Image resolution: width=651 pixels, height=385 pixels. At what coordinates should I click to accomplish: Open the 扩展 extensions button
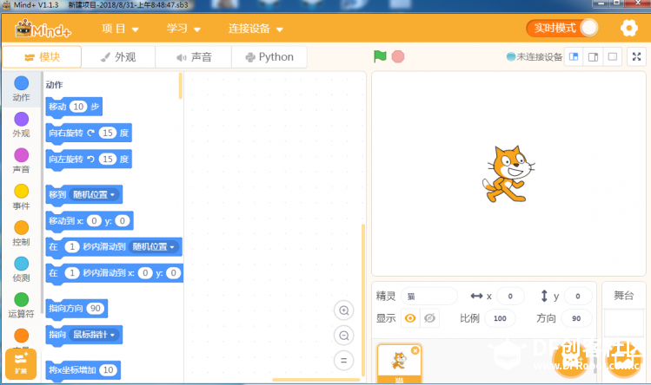[x=21, y=363]
